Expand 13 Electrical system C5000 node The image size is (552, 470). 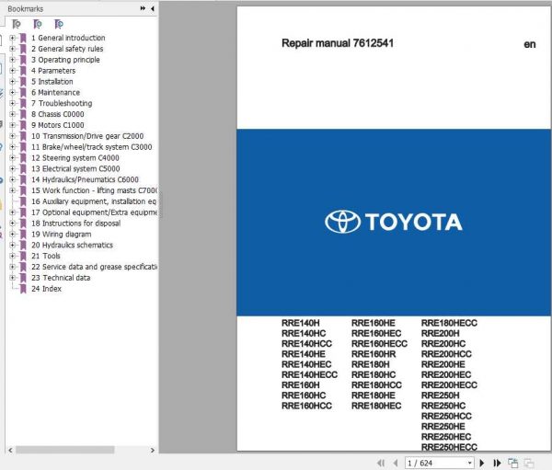click(12, 168)
